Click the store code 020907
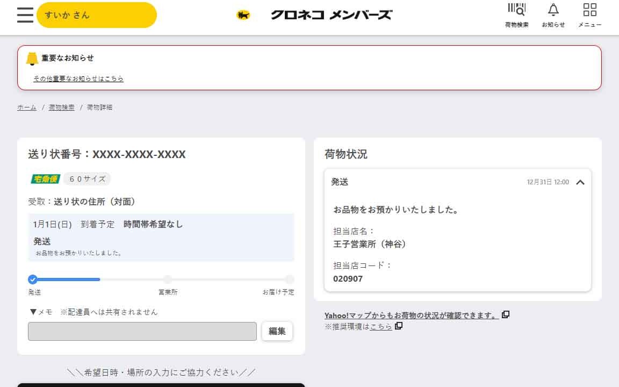This screenshot has width=619, height=387. point(348,279)
